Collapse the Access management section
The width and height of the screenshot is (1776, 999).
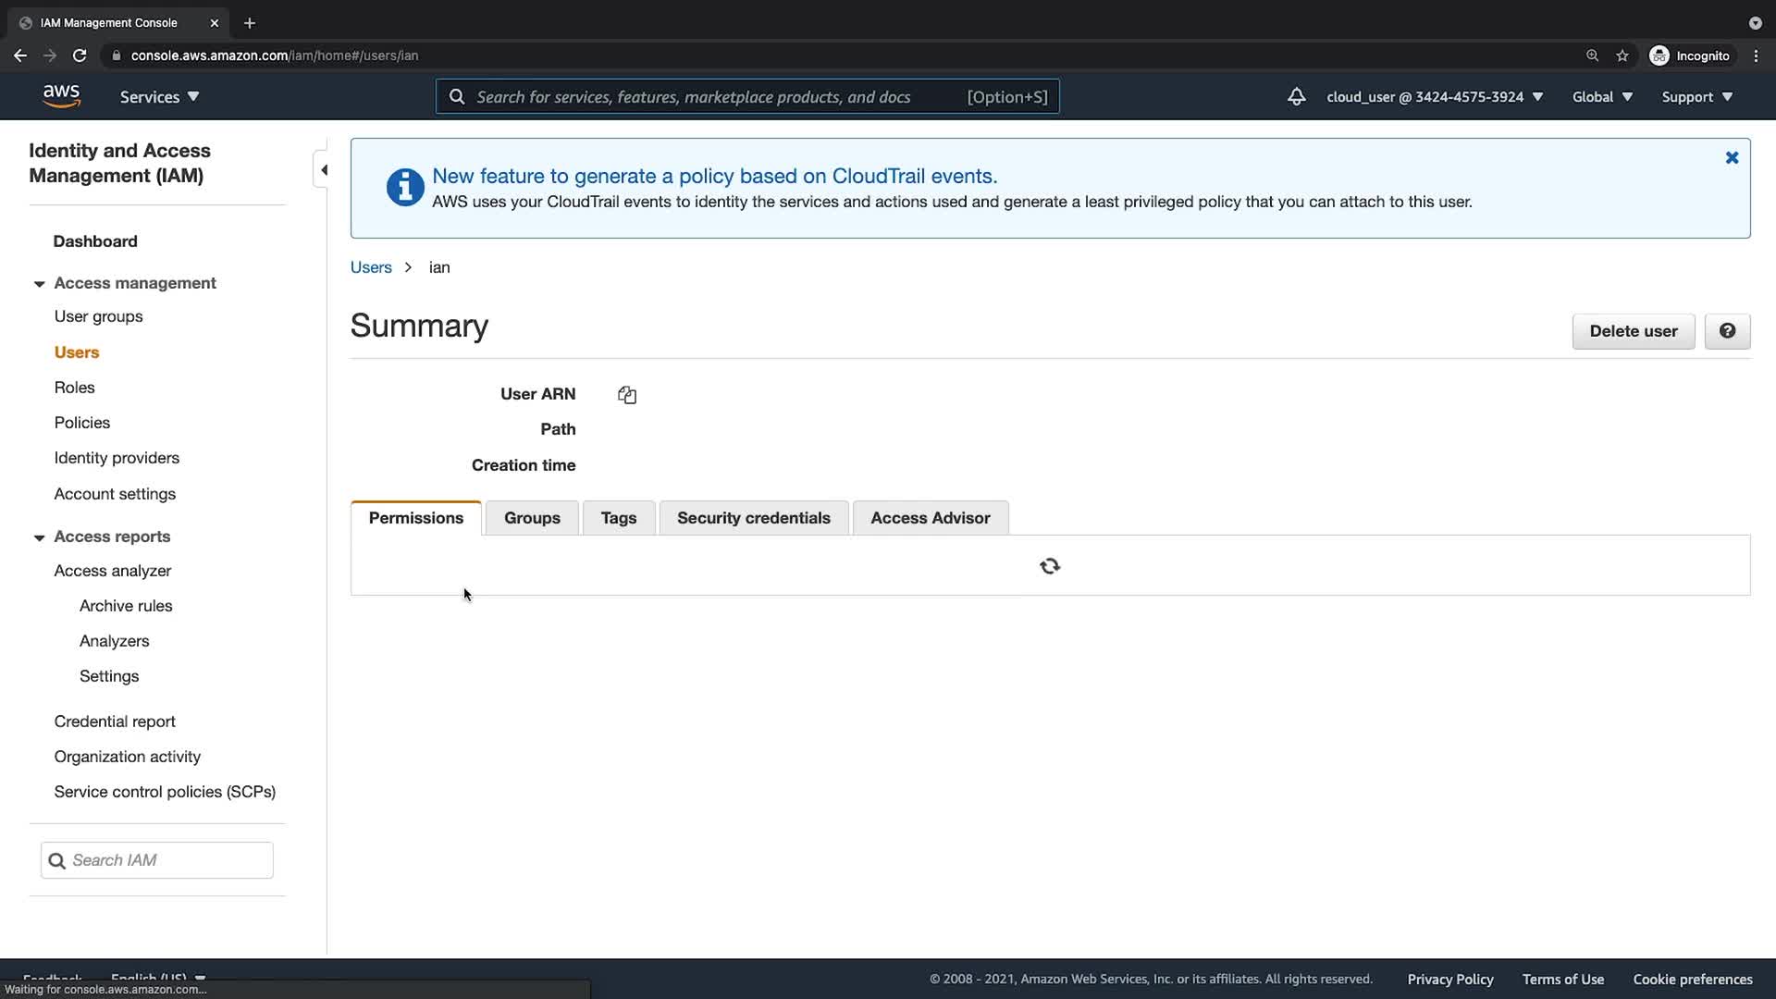[39, 284]
